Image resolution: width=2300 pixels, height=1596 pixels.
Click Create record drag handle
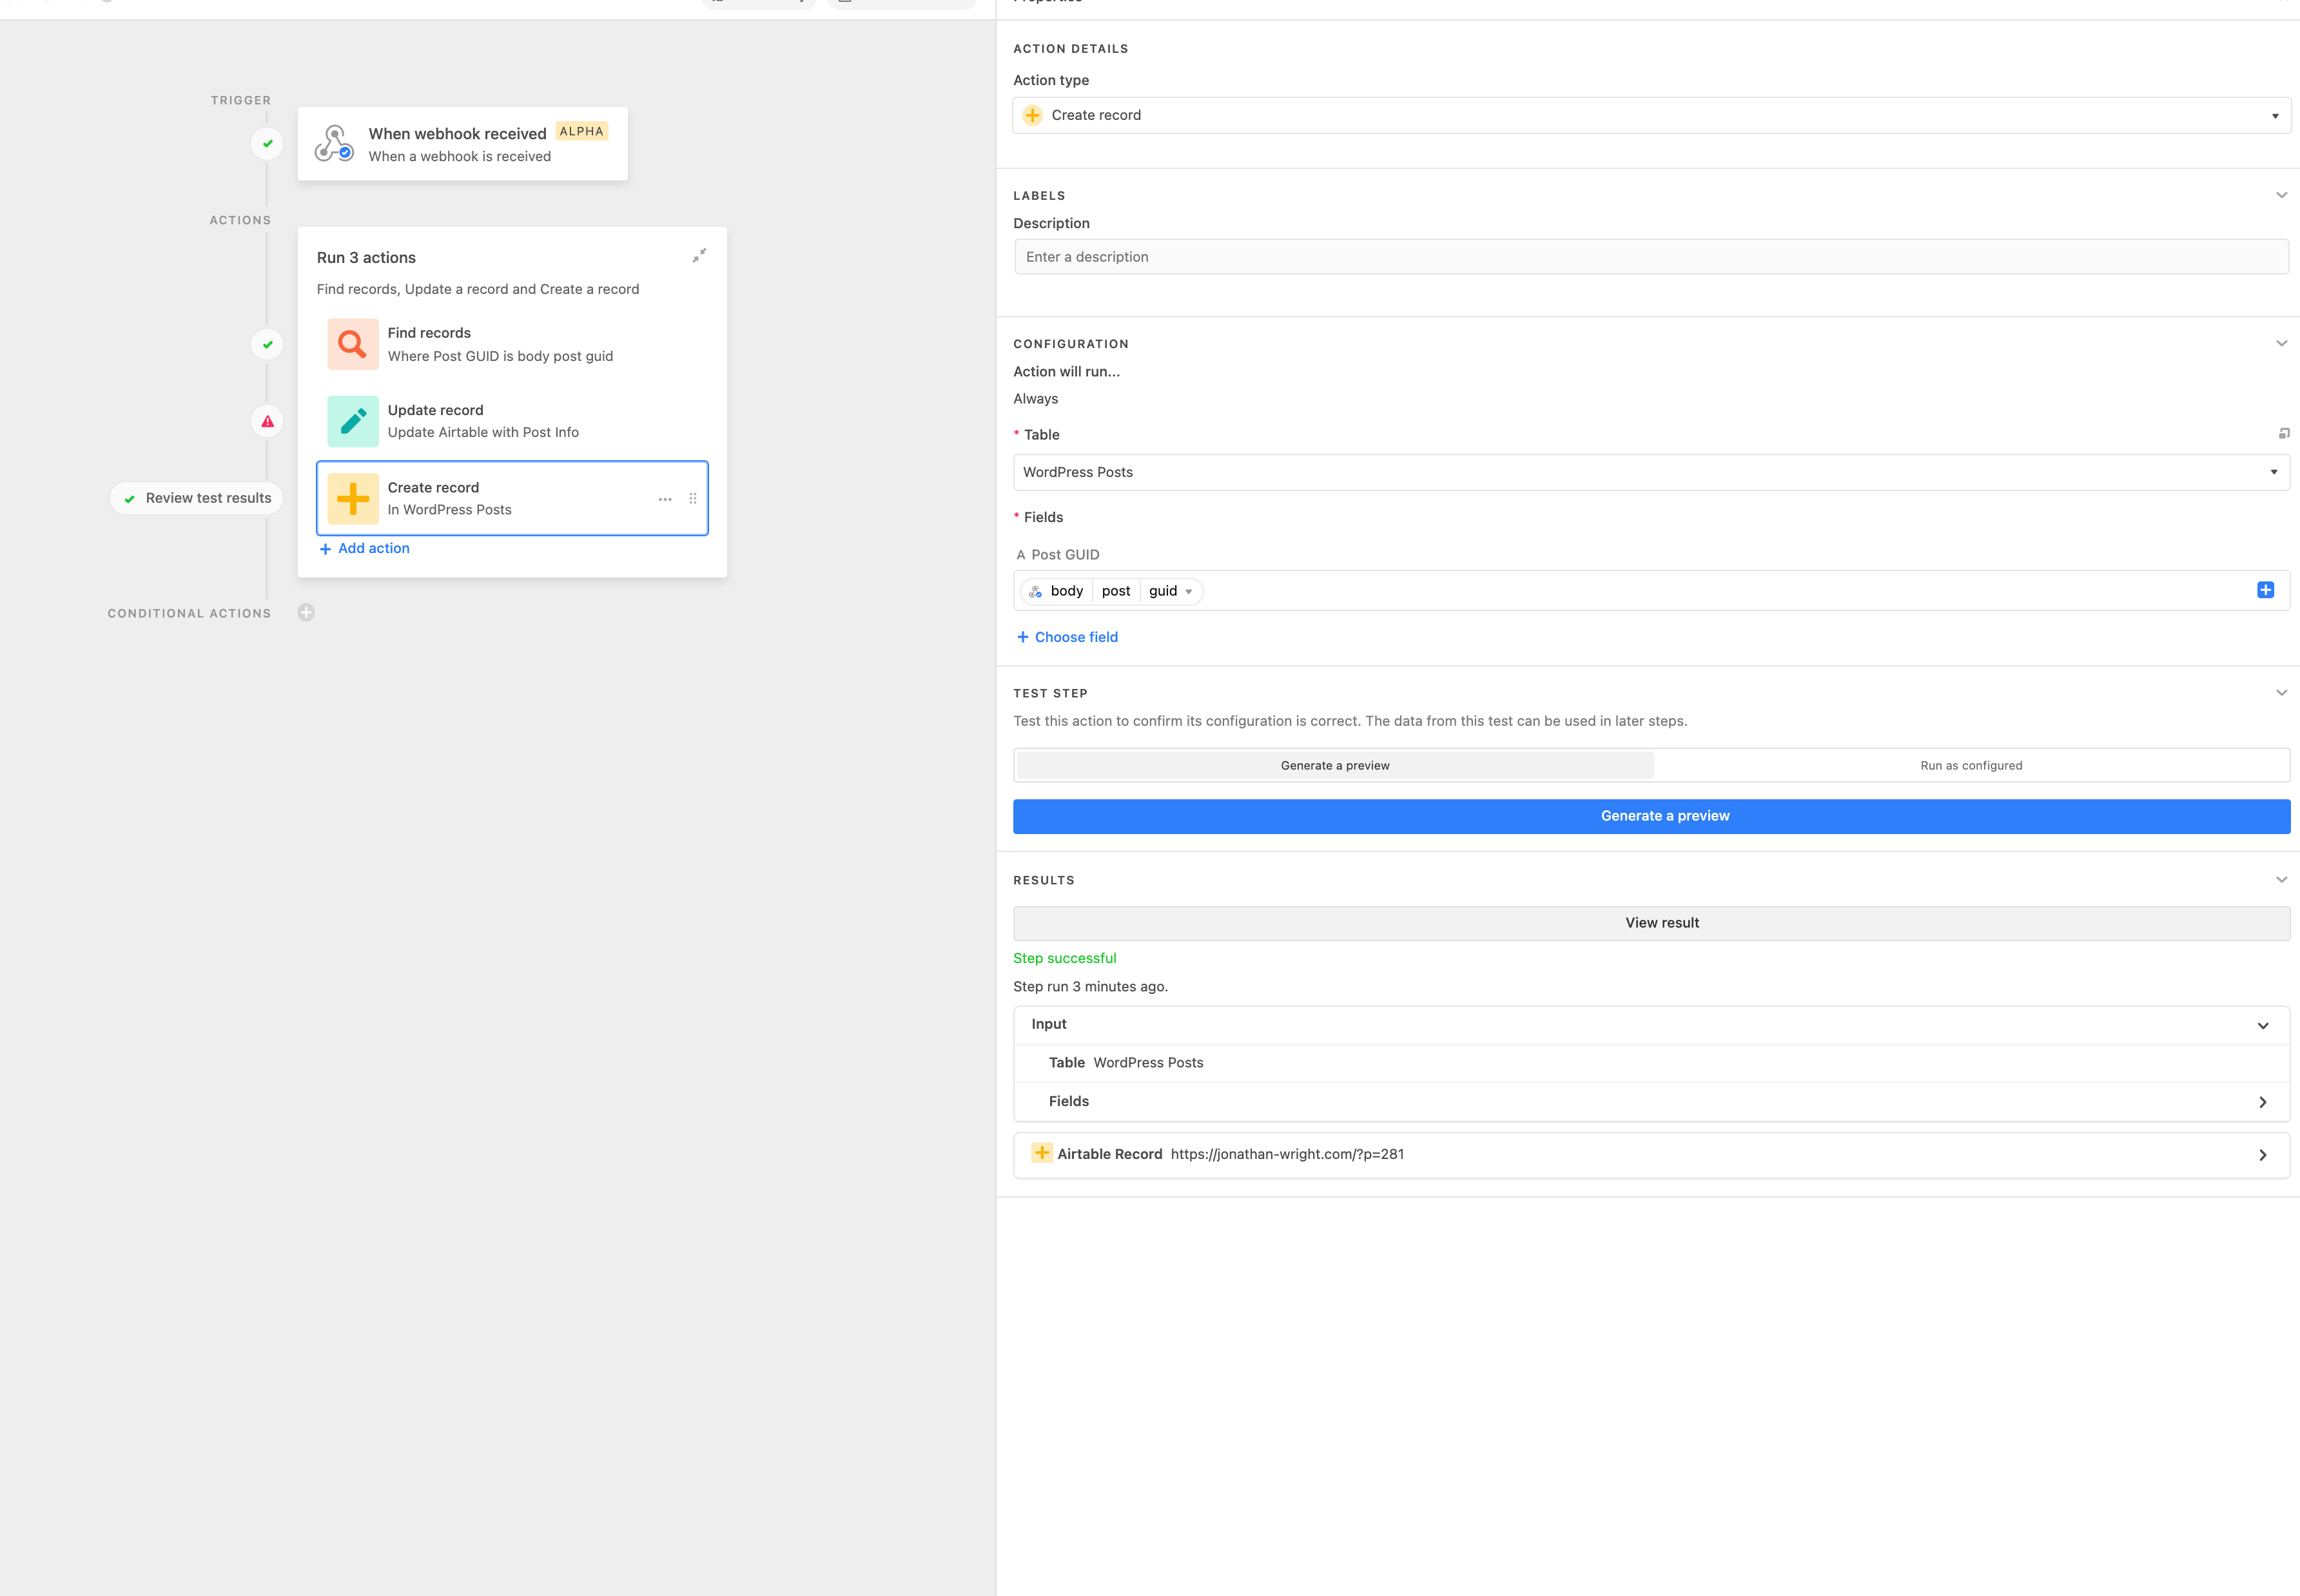click(693, 499)
